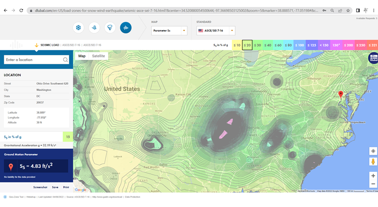Search location with magnifier icon
This screenshot has height=207, width=378.
65,60
